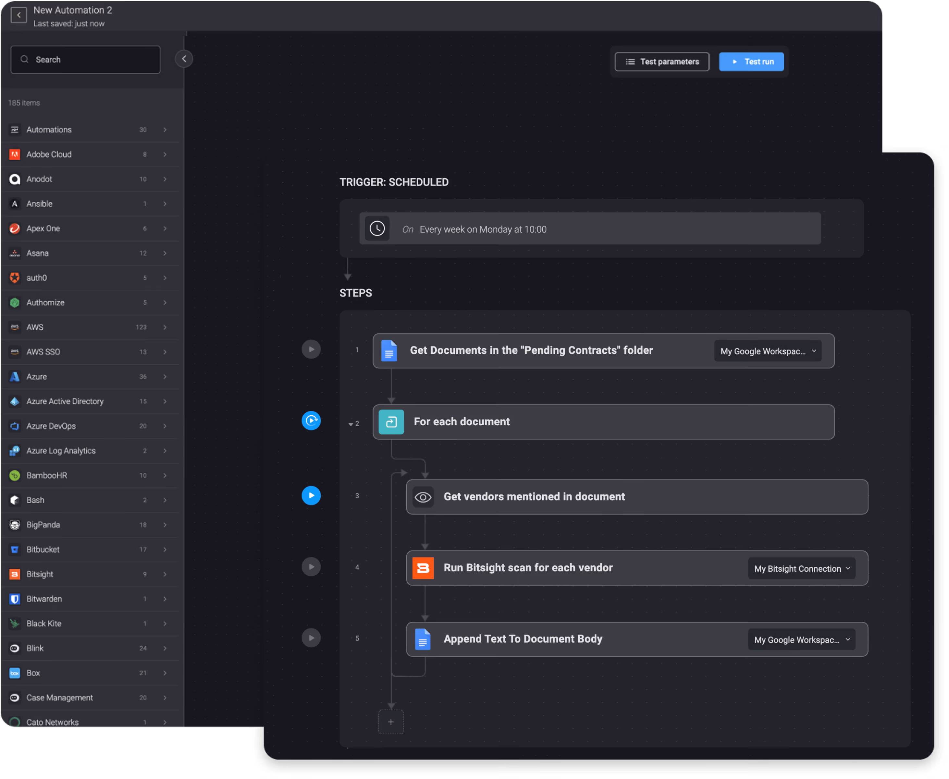Click the auth0 icon
The image size is (949, 779).
[15, 278]
